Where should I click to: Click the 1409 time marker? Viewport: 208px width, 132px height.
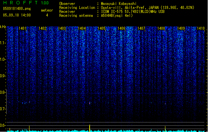(x=181, y=28)
